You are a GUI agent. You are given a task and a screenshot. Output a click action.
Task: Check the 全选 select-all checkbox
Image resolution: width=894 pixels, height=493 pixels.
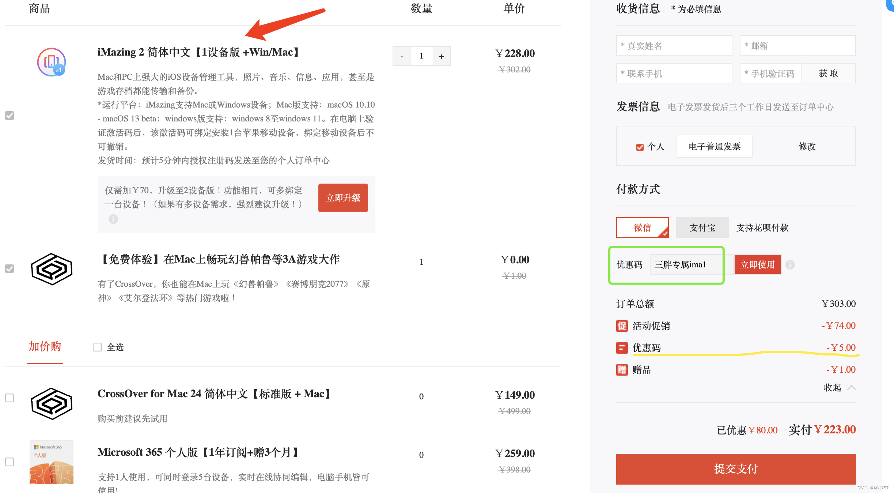tap(97, 347)
